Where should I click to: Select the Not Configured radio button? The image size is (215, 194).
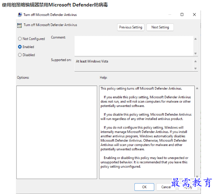click(x=20, y=39)
